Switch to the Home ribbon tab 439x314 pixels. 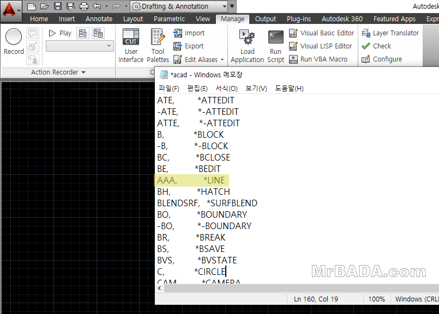coord(39,19)
